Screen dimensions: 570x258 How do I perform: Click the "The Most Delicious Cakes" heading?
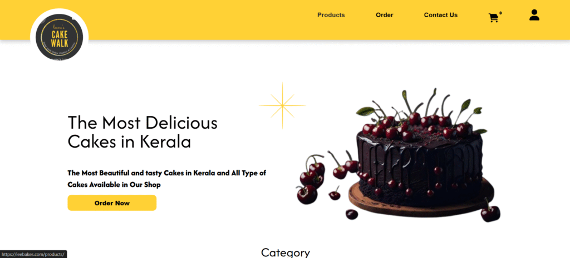(142, 132)
